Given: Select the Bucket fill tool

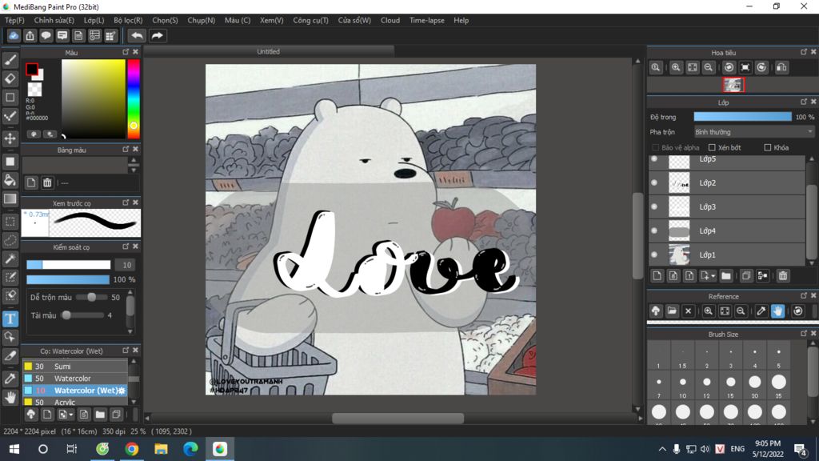Looking at the screenshot, I should click(10, 180).
